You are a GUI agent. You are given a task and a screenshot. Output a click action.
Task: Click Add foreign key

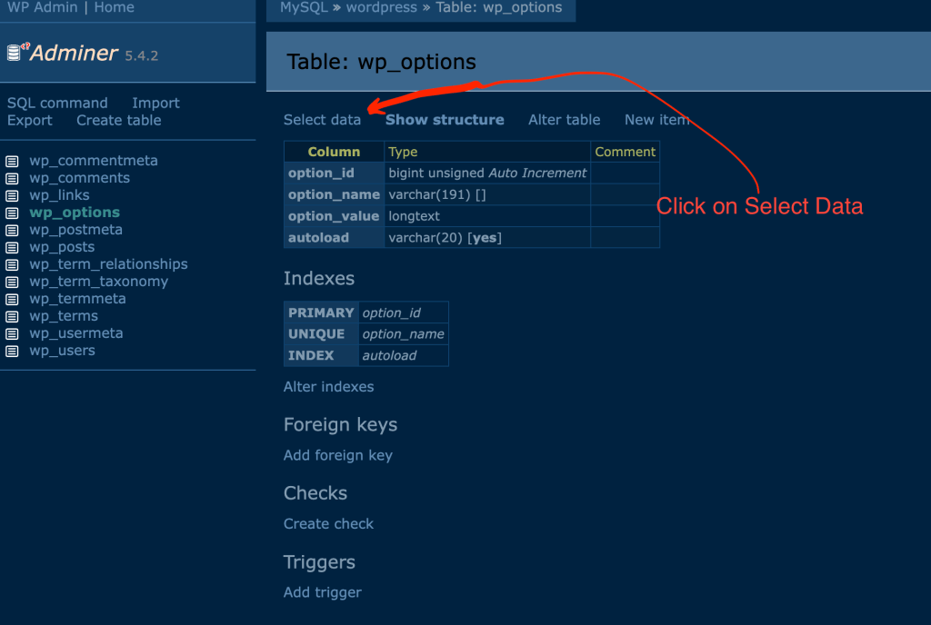point(337,455)
